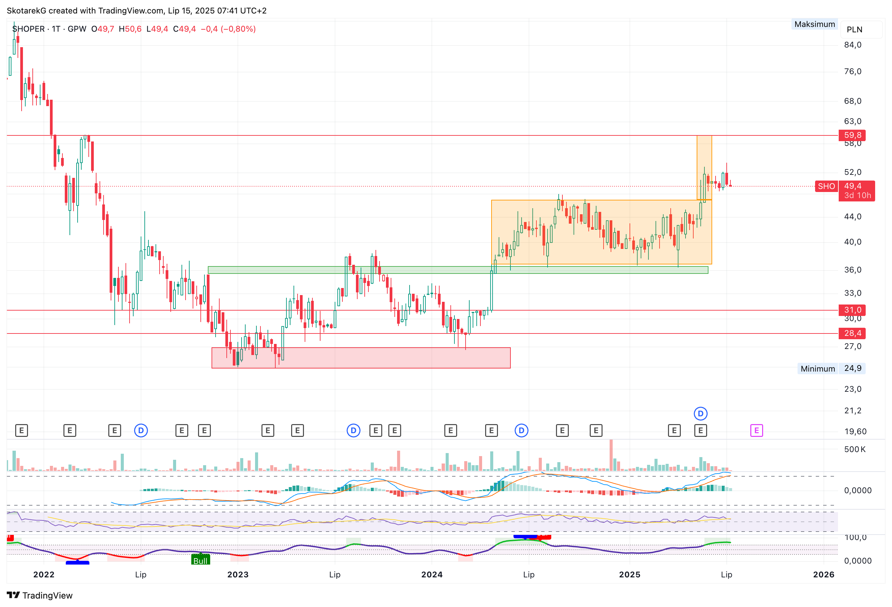The image size is (892, 607).
Task: Click the purple upcoming earnings E marker
Action: 756,430
